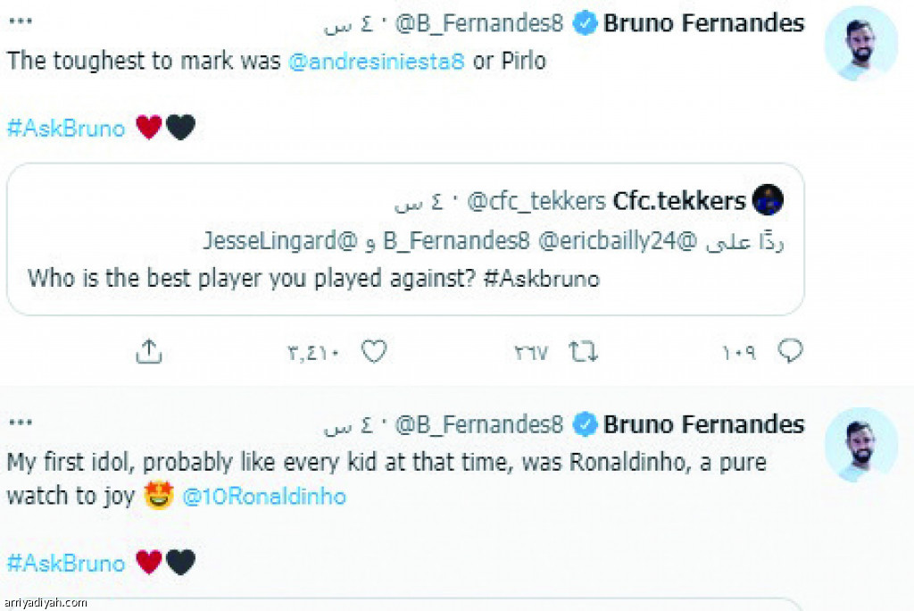Like the tweet about Iniesta or Pirlo
This screenshot has height=611, width=914.
[x=374, y=351]
